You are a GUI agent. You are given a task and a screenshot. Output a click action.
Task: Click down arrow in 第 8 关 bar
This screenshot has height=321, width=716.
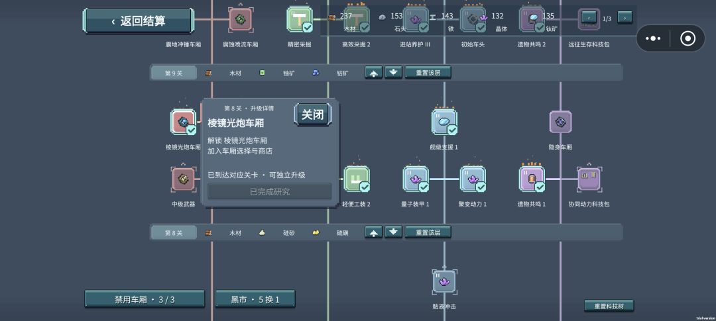393,232
